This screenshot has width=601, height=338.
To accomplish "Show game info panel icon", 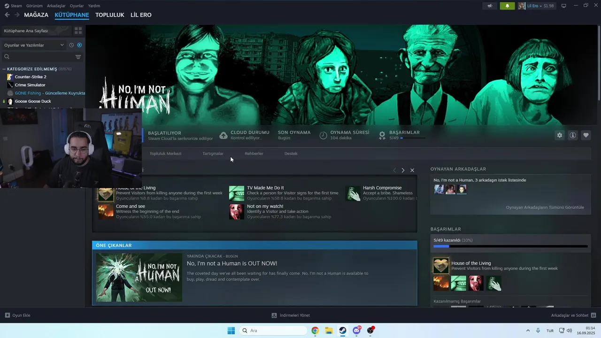I will [573, 135].
